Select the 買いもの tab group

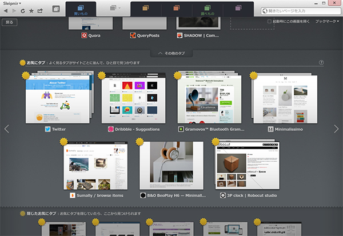82,9
